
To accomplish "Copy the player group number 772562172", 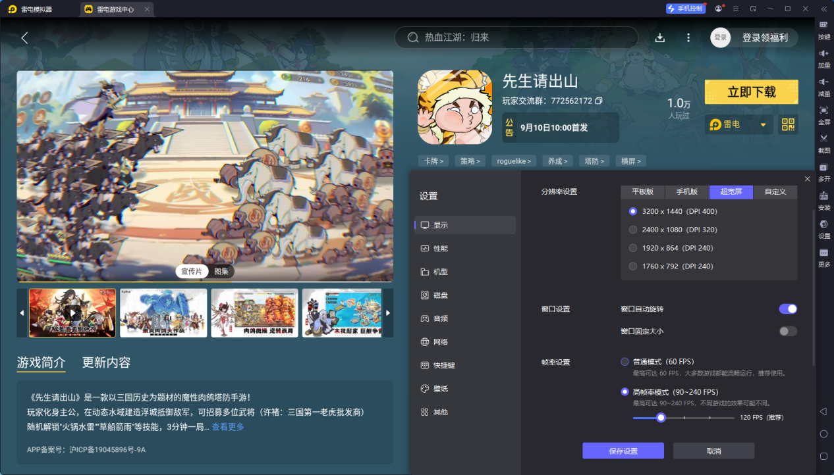I will click(599, 101).
